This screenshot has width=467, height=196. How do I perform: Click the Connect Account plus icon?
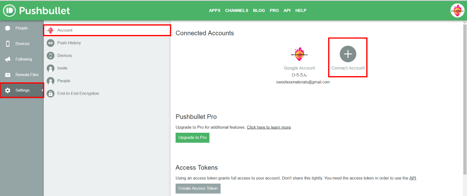348,54
